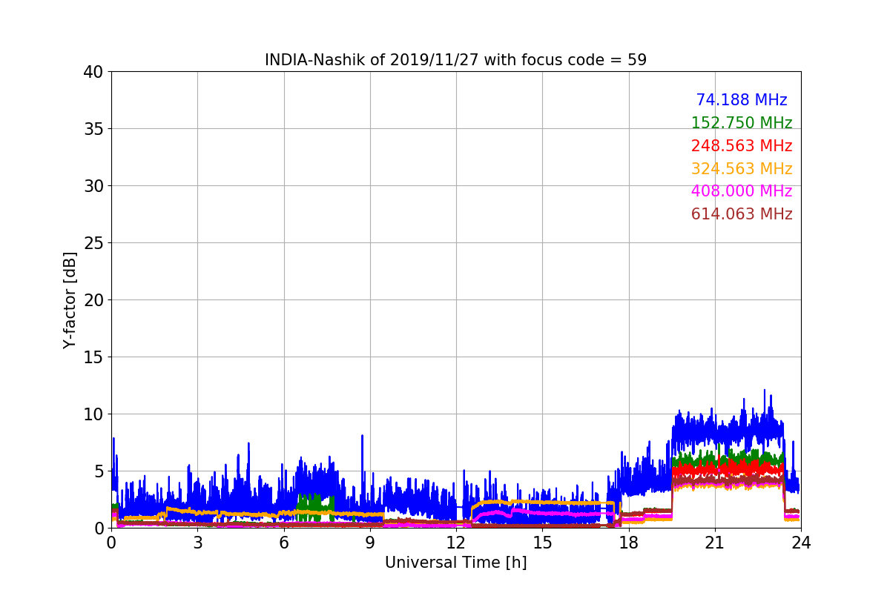
Task: Select the 324.563 MHz legend label
Action: [x=742, y=169]
